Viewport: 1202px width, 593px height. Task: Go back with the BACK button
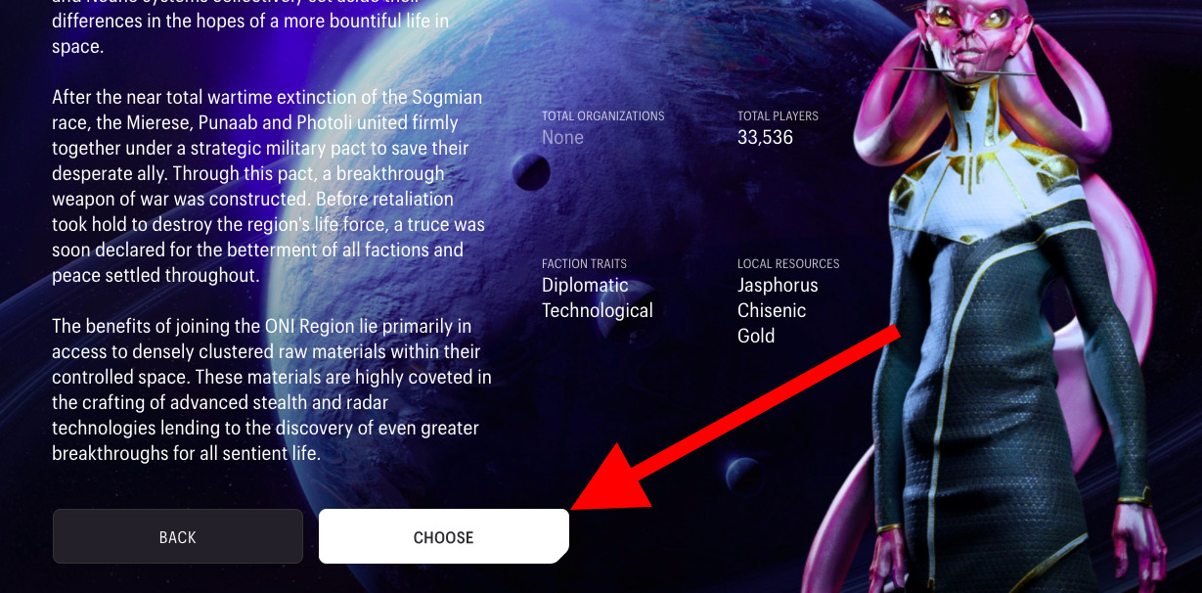click(x=178, y=536)
